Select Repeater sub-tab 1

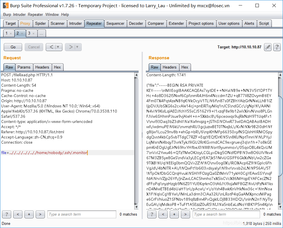tap(9, 33)
